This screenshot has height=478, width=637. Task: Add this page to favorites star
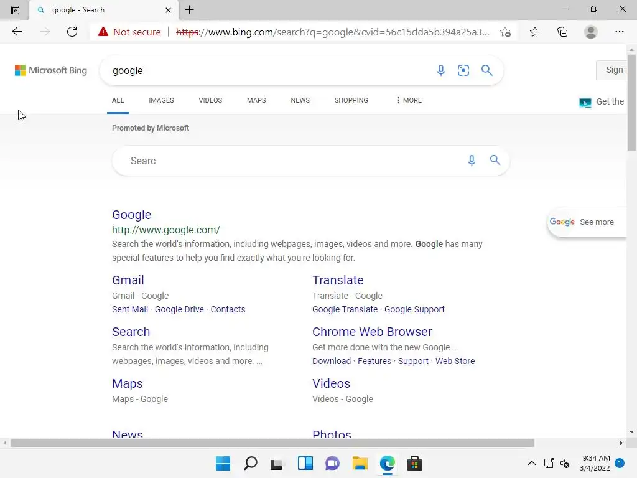point(505,32)
